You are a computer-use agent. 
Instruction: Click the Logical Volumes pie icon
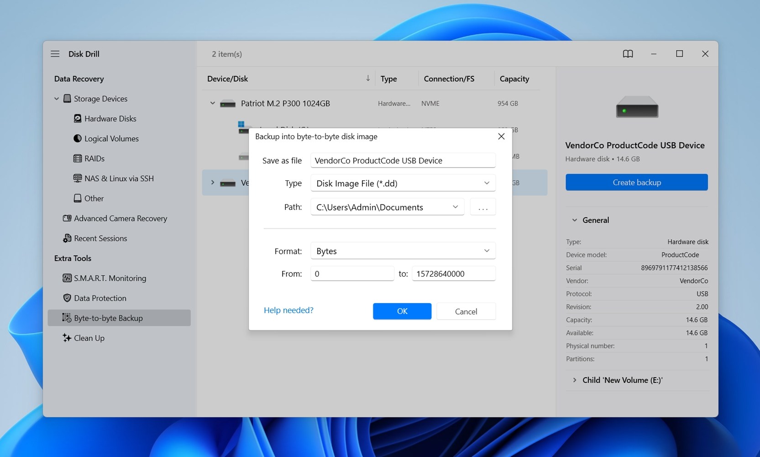[x=78, y=138]
